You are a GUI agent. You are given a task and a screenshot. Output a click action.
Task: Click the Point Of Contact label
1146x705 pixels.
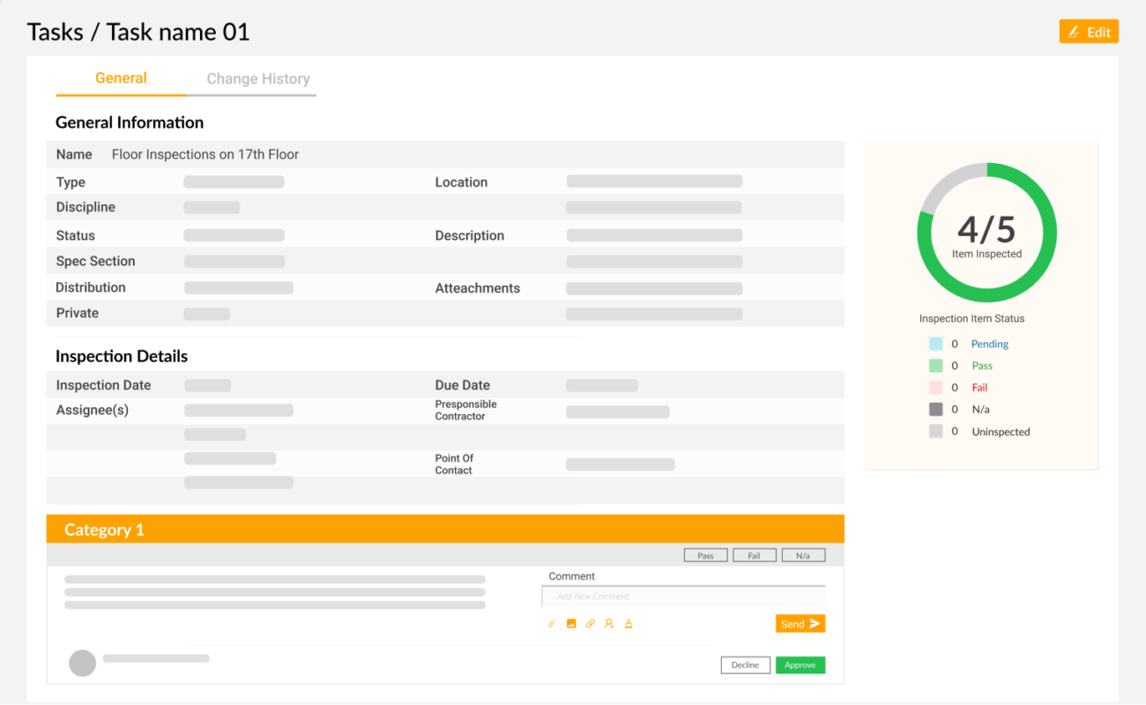454,464
